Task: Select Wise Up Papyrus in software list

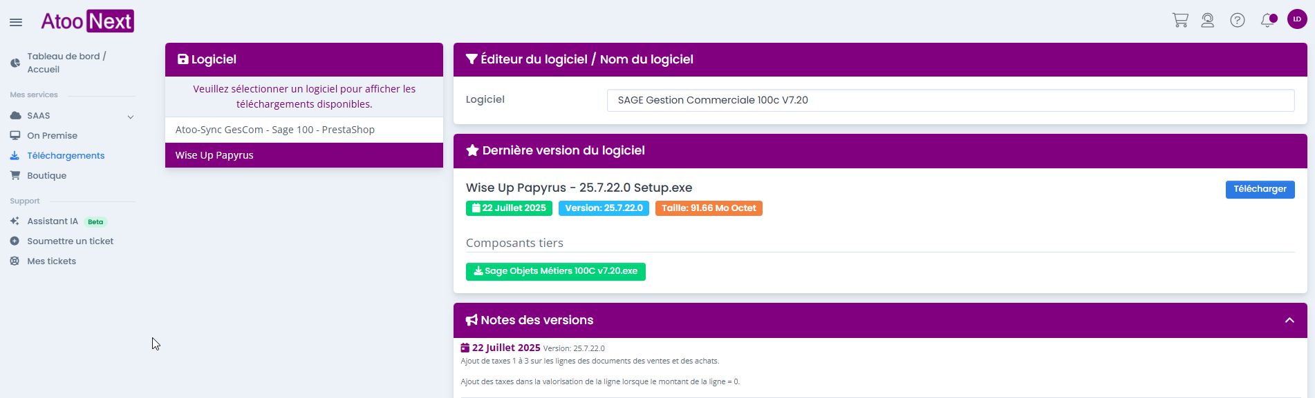Action: point(304,155)
